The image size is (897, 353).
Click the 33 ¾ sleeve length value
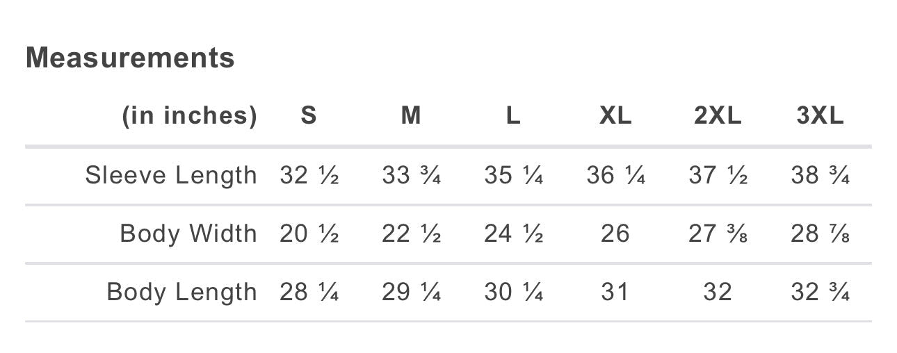click(x=411, y=176)
